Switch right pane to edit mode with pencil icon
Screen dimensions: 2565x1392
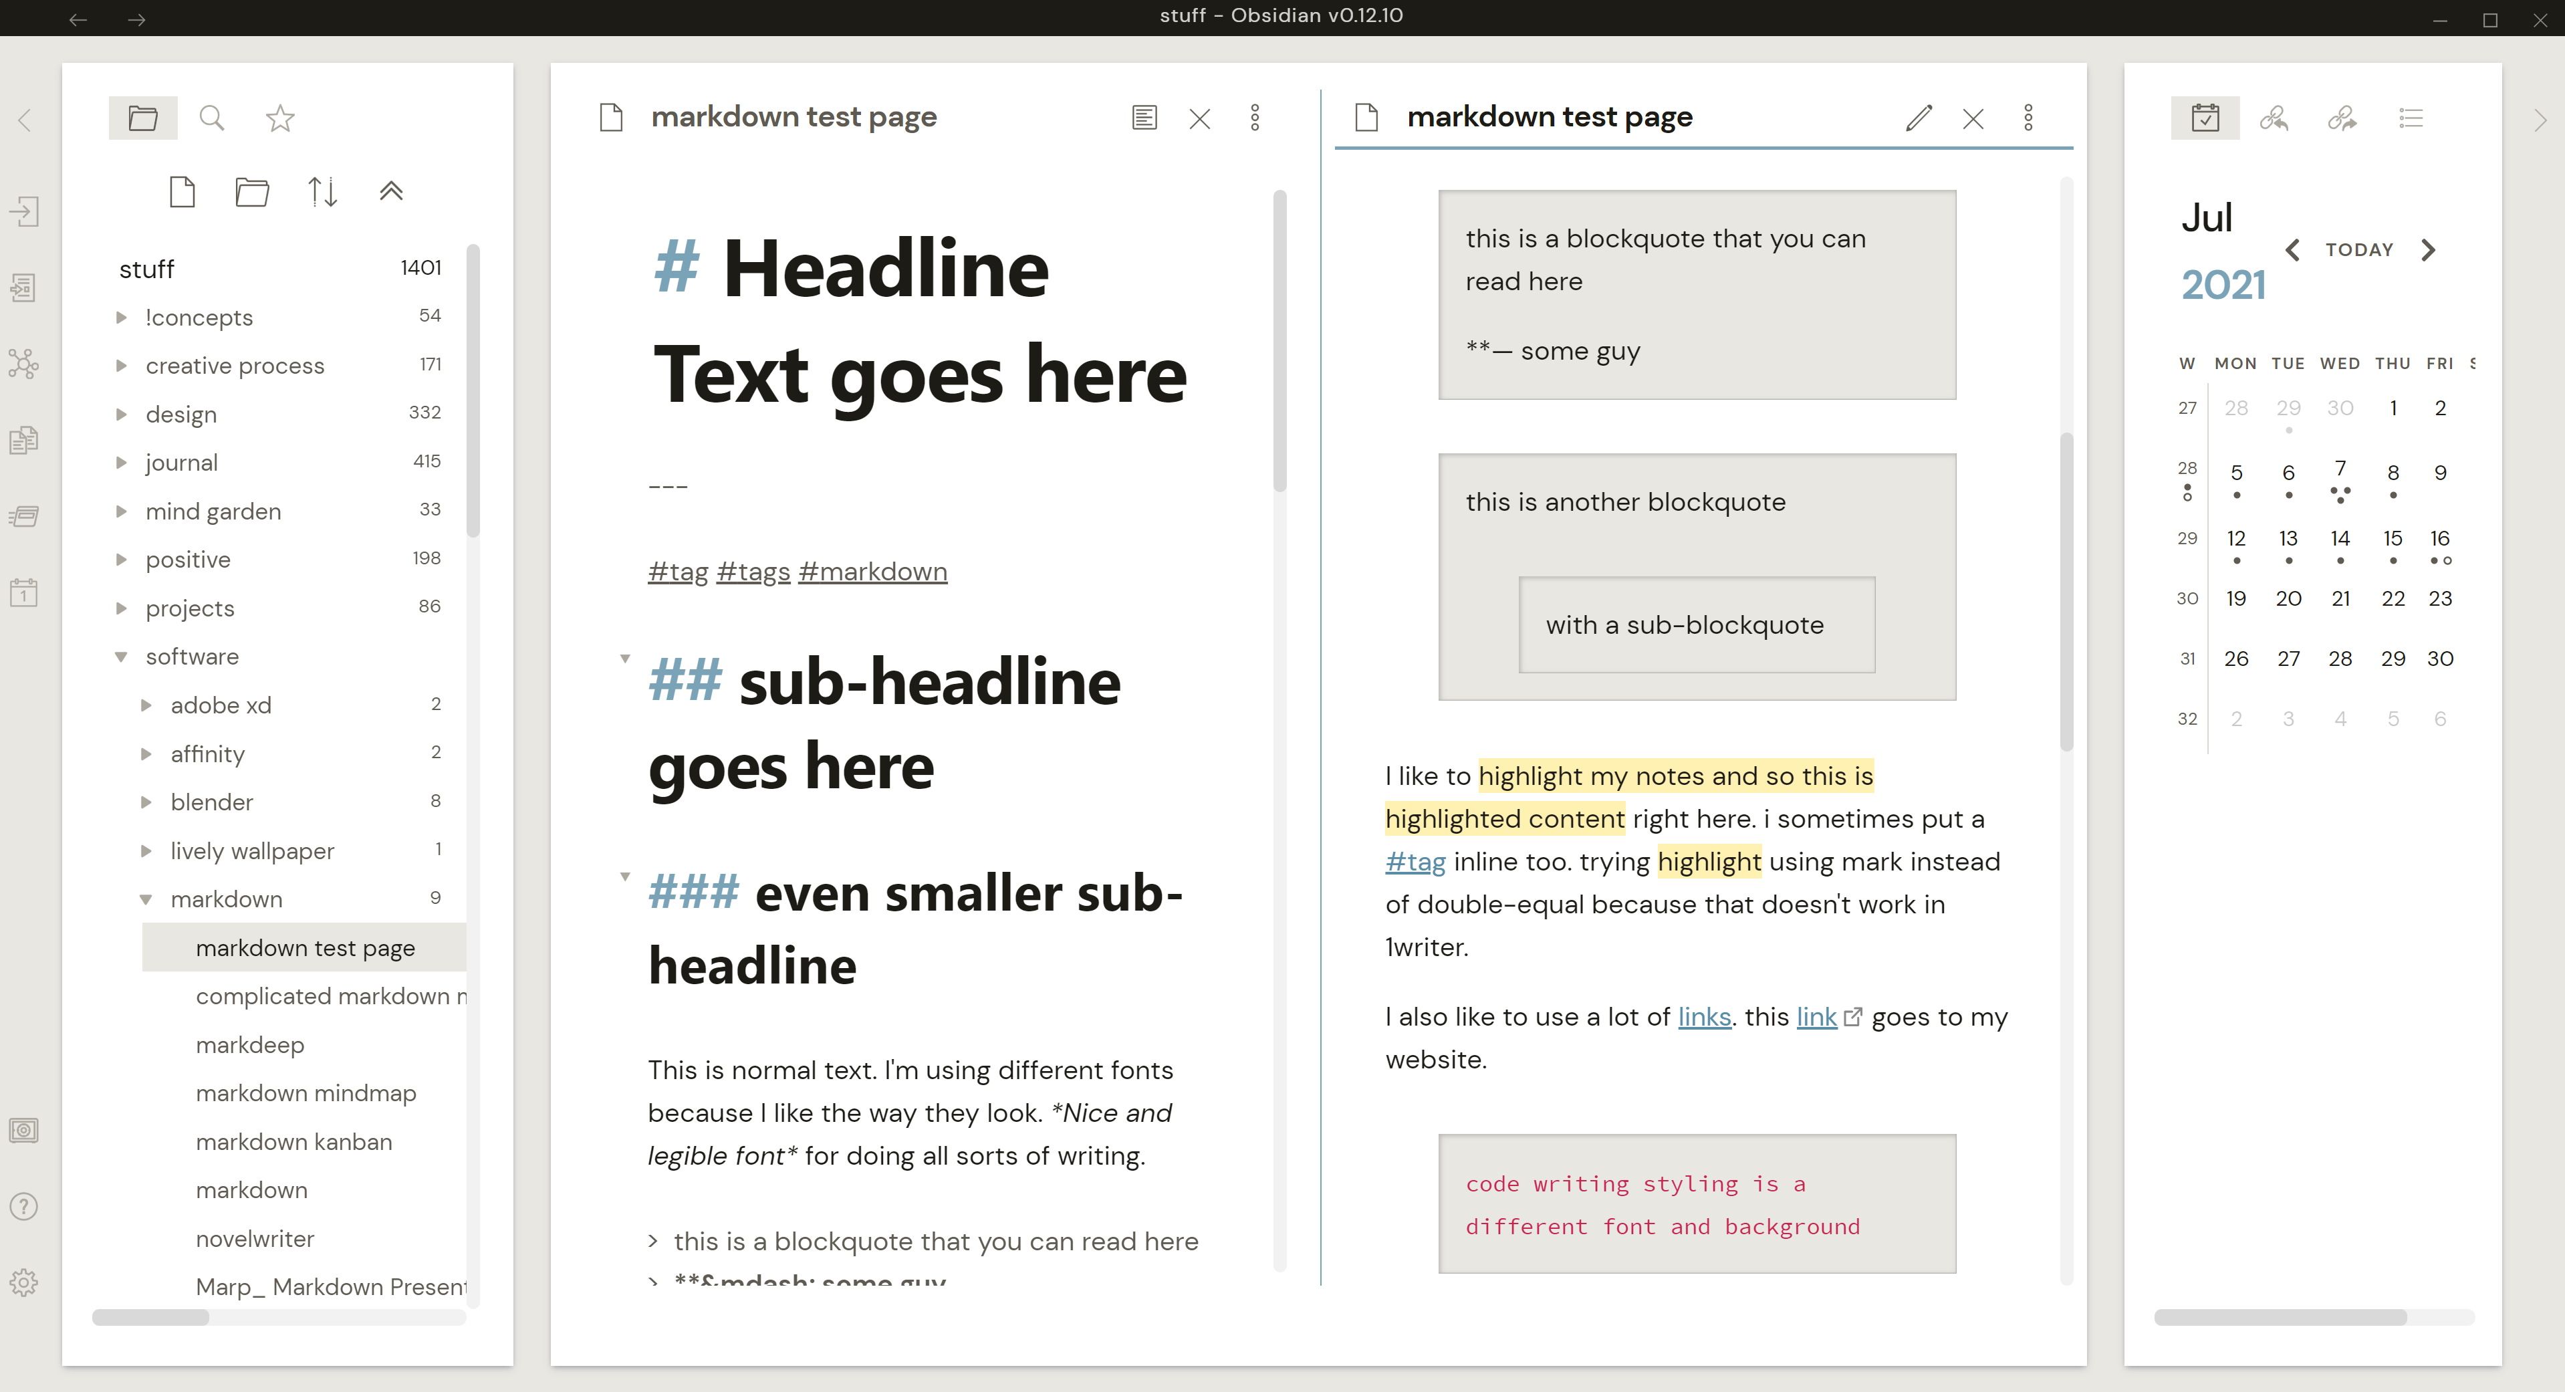click(x=1919, y=118)
